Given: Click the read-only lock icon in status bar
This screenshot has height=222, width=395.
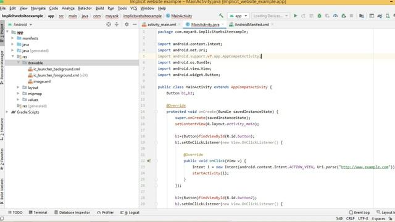Looking at the screenshot, I should click(x=390, y=218).
